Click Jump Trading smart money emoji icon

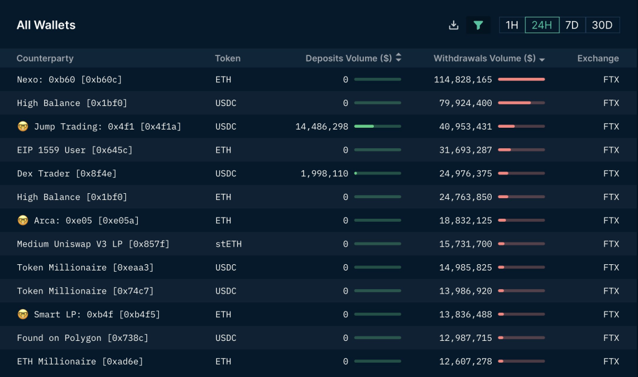[x=23, y=126]
